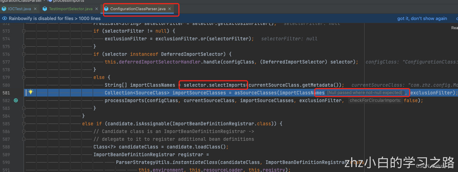Click 'selectorFilter: null' inline value on line 574
Screen dimensions: 458x172
click(x=289, y=39)
